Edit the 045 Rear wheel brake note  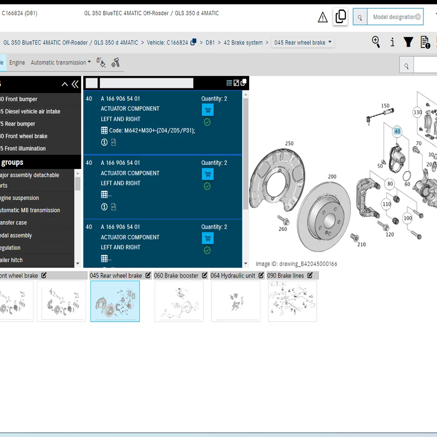point(148,275)
